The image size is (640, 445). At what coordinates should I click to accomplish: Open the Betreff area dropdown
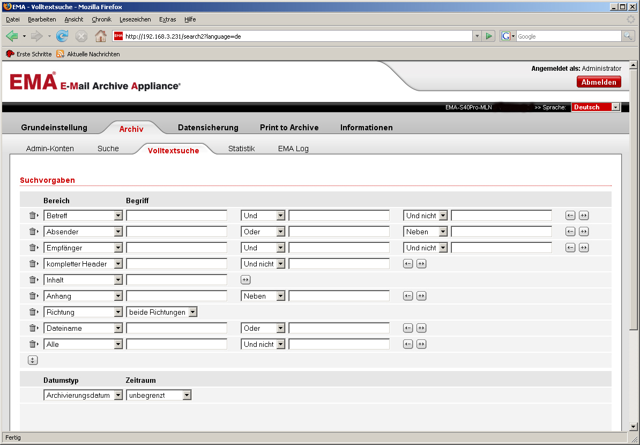(x=83, y=216)
